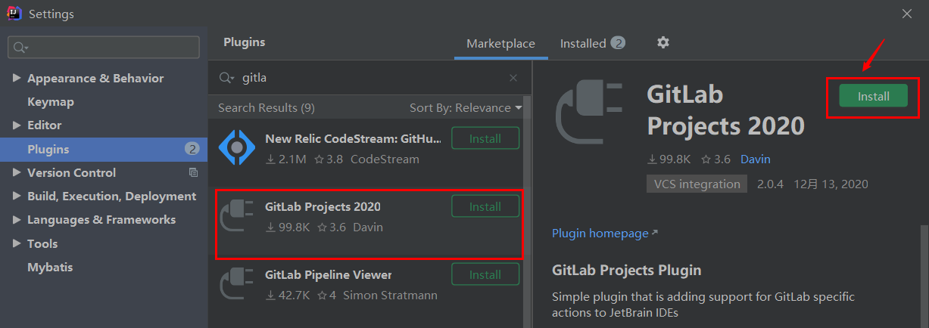
Task: Click the Installed tab count badge
Action: (x=619, y=43)
